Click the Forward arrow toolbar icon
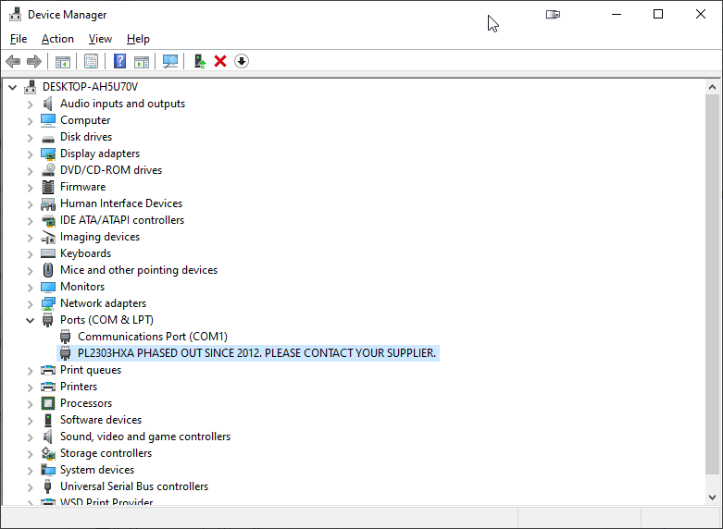 (x=34, y=61)
